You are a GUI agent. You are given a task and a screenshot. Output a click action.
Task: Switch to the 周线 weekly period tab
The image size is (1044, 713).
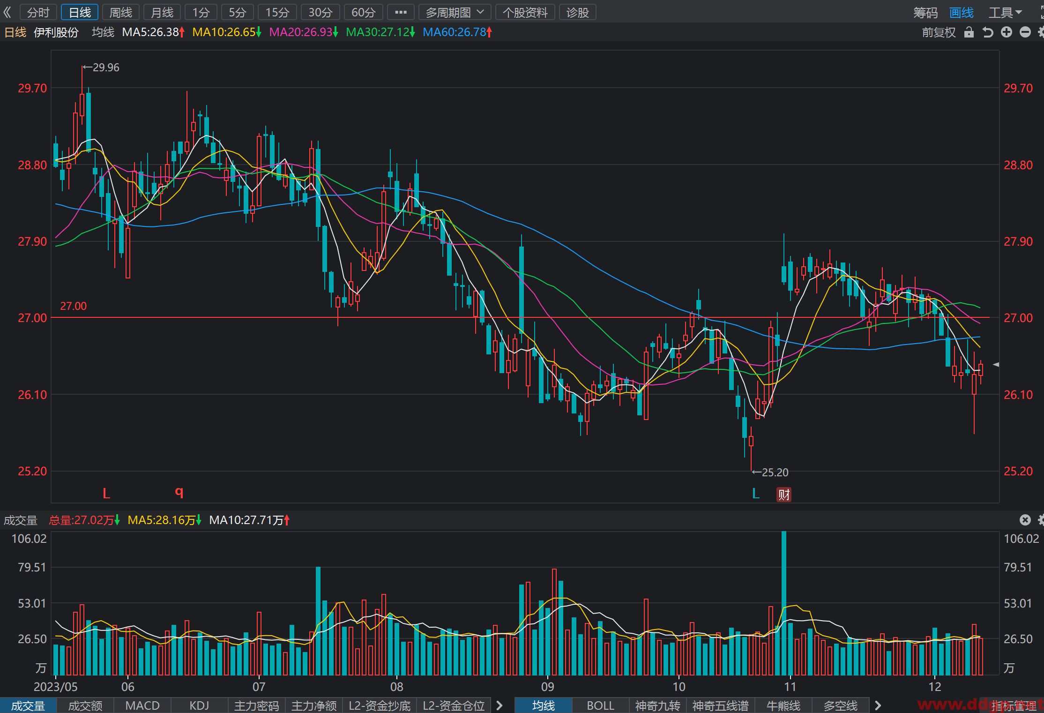point(121,12)
